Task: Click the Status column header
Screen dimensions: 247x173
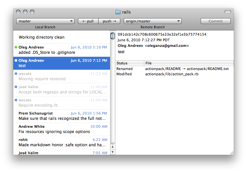Action: coord(130,63)
